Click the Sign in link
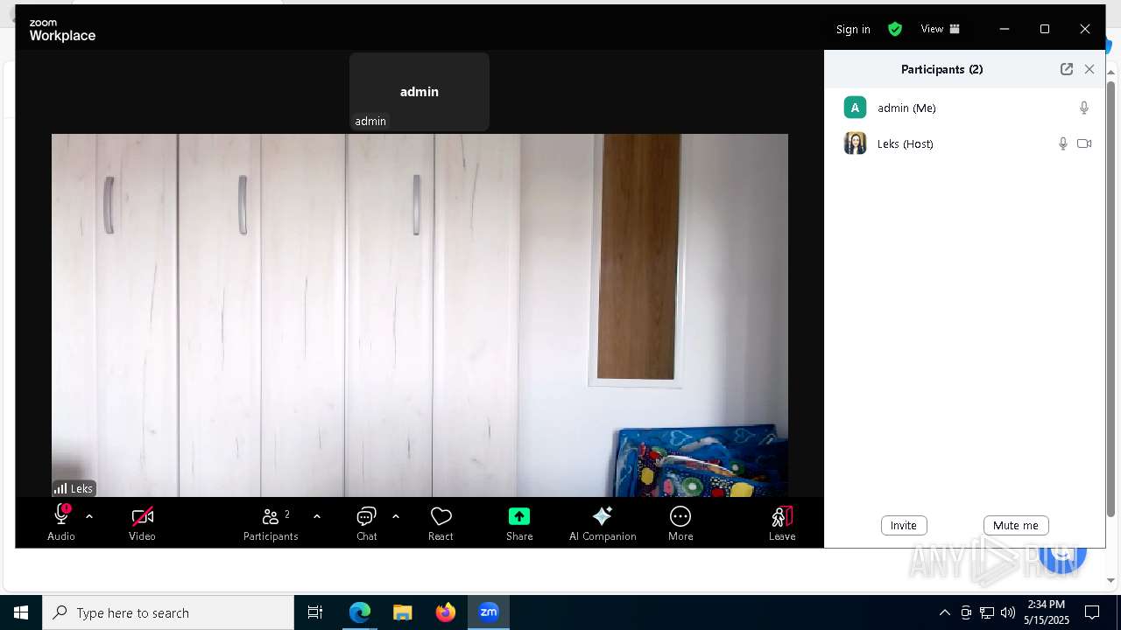This screenshot has height=630, width=1121. [853, 29]
